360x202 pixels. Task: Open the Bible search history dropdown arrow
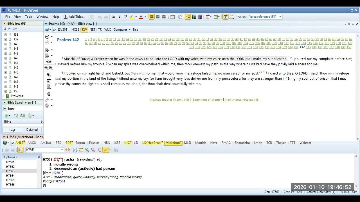[x=5, y=109]
